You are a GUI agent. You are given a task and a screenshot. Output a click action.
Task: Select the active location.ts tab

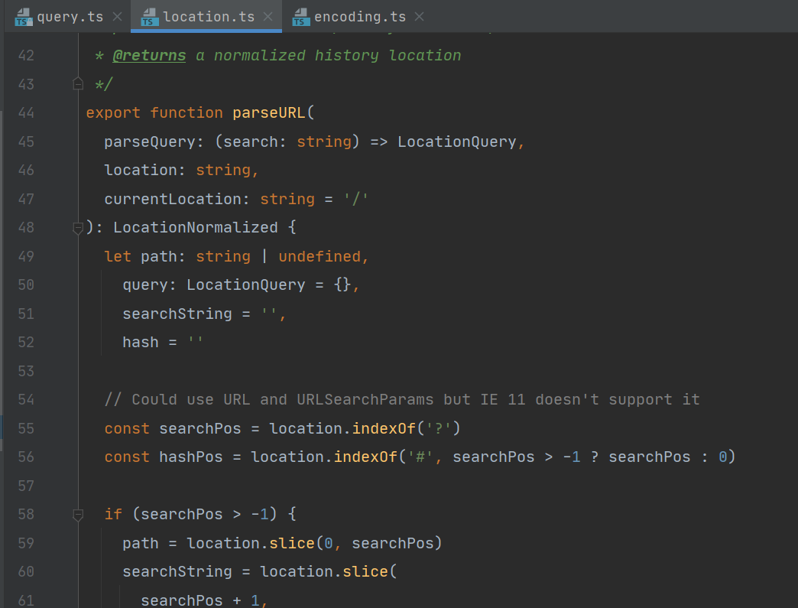coord(209,17)
